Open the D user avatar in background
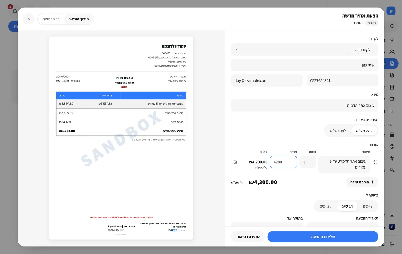Viewport: 402px width, 254px height. [x=391, y=11]
